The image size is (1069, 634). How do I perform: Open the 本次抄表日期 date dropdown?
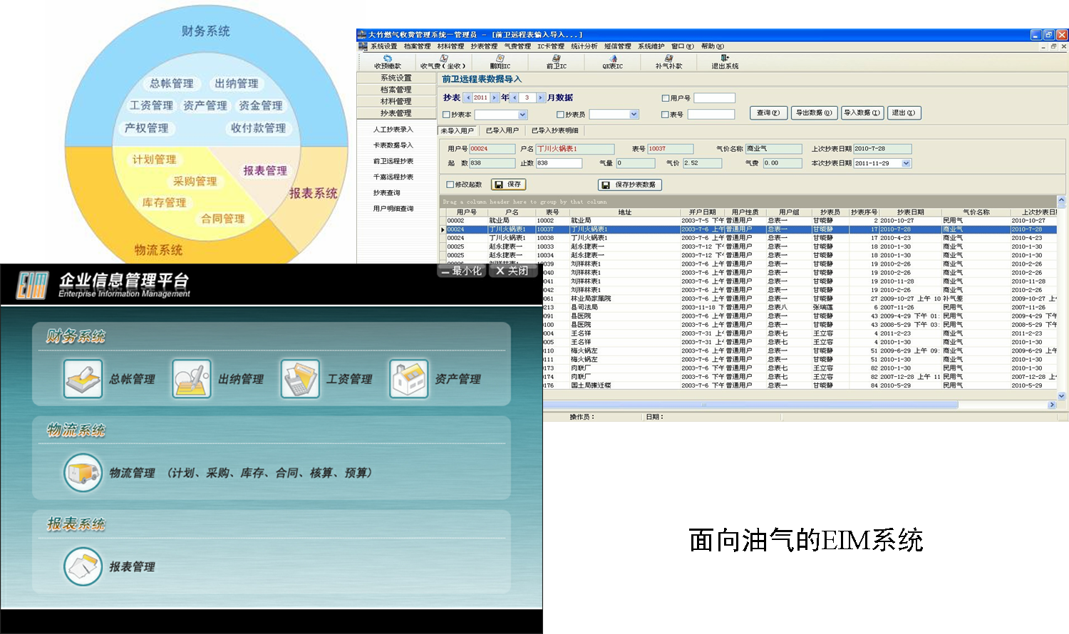coord(907,163)
